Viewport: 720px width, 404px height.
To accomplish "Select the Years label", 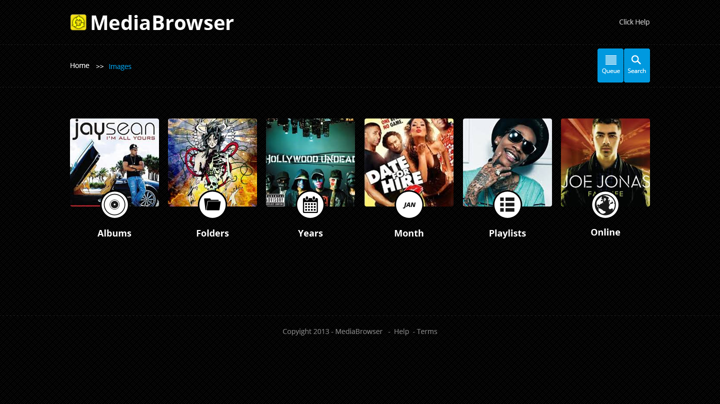I will [310, 233].
